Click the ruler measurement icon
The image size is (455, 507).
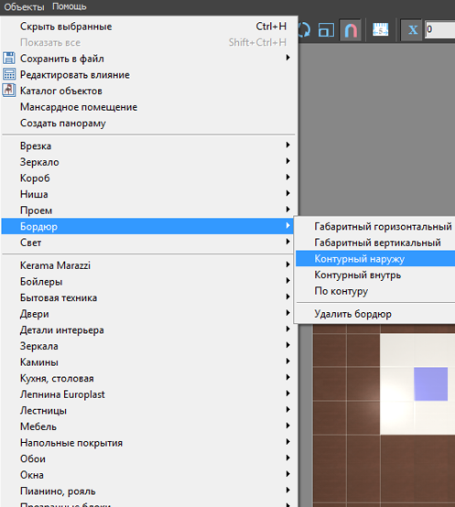pyautogui.click(x=380, y=30)
